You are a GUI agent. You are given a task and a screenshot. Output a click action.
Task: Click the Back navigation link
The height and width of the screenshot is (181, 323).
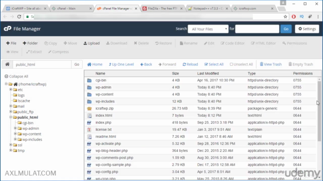click(x=146, y=64)
